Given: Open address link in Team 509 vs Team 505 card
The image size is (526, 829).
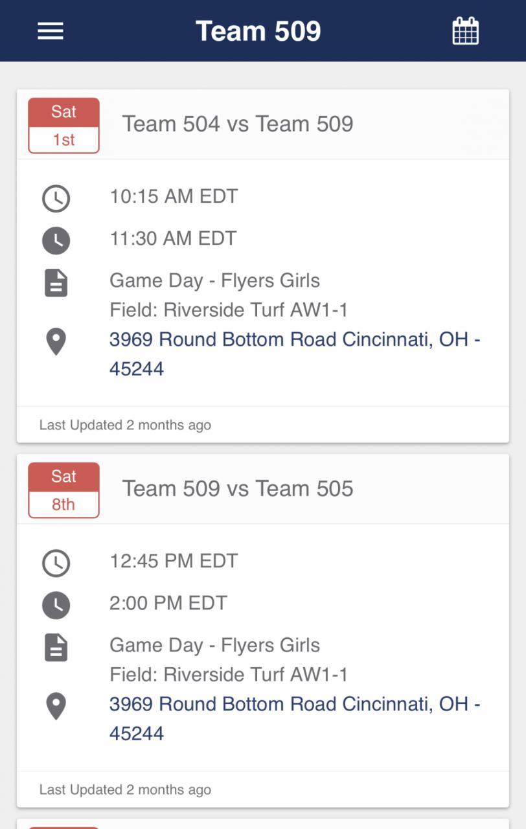Looking at the screenshot, I should pyautogui.click(x=294, y=718).
